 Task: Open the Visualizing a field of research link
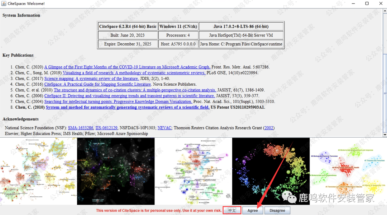point(134,73)
